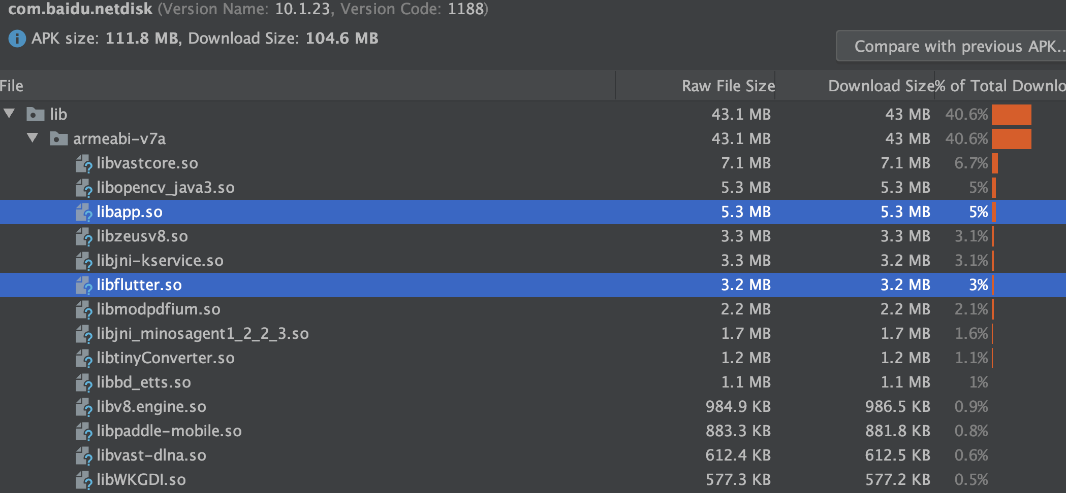Click the info icon beside APK size
The image size is (1066, 493).
click(x=17, y=39)
